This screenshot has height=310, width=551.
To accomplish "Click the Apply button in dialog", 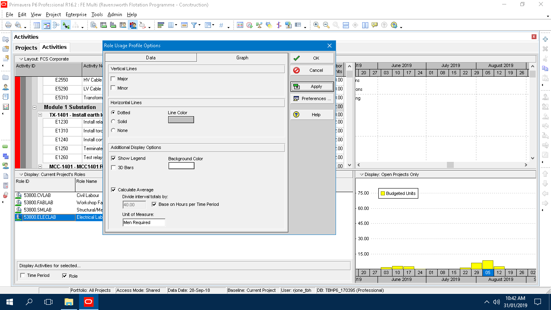I will click(312, 86).
